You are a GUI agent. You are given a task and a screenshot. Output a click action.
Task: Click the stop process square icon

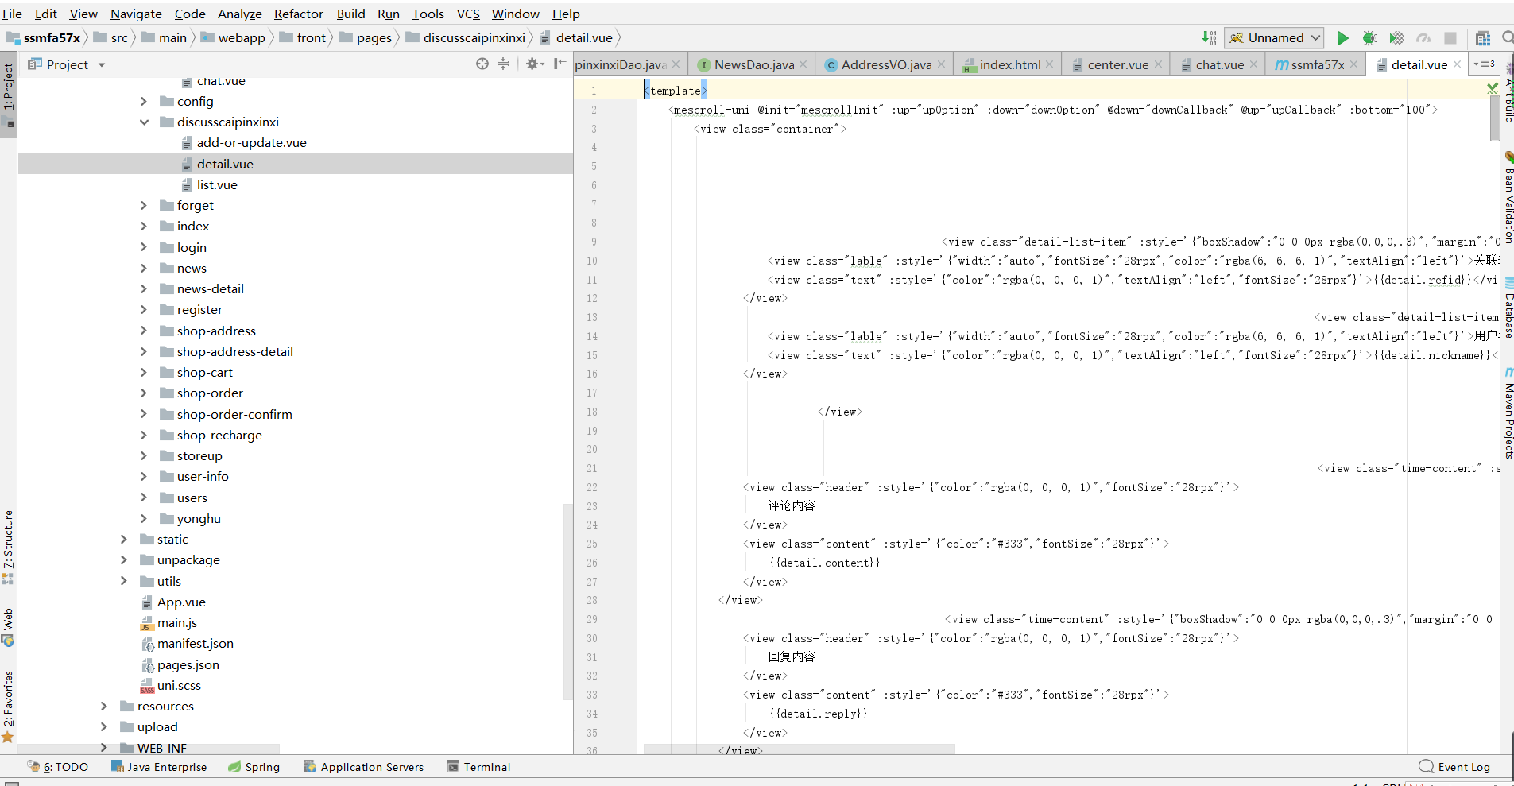1450,38
